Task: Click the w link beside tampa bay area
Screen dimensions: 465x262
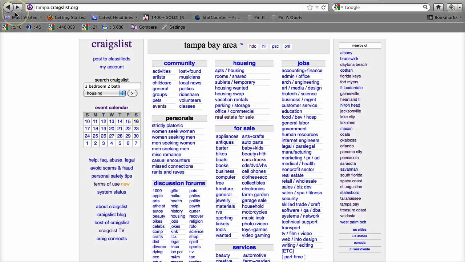Action: 242,44
